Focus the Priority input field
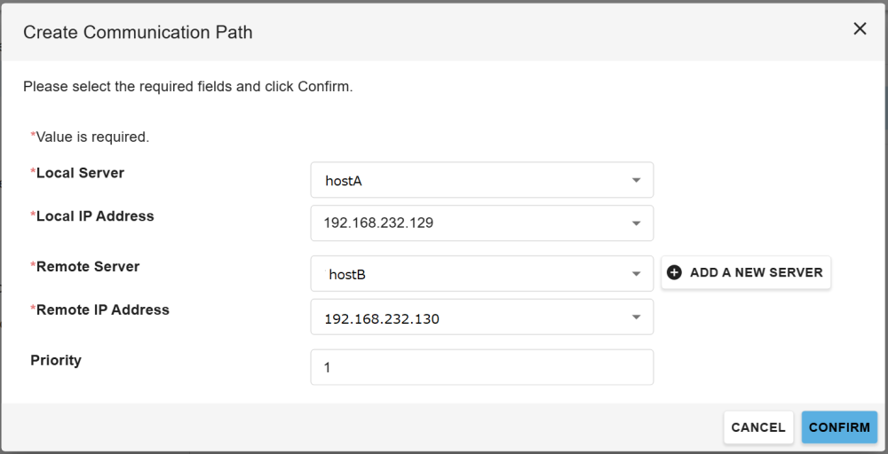The width and height of the screenshot is (888, 454). (x=481, y=367)
